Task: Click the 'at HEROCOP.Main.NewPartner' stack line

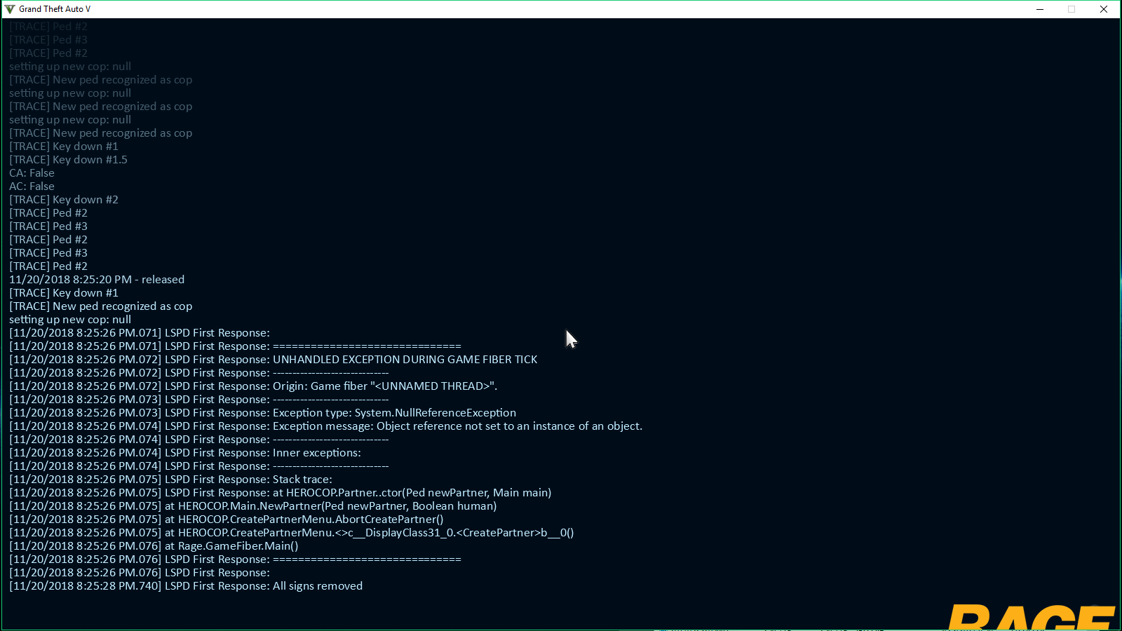Action: tap(253, 506)
